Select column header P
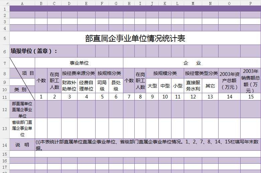Image resolution: width=261 pixels, height=173 pixels. [x=250, y=3]
